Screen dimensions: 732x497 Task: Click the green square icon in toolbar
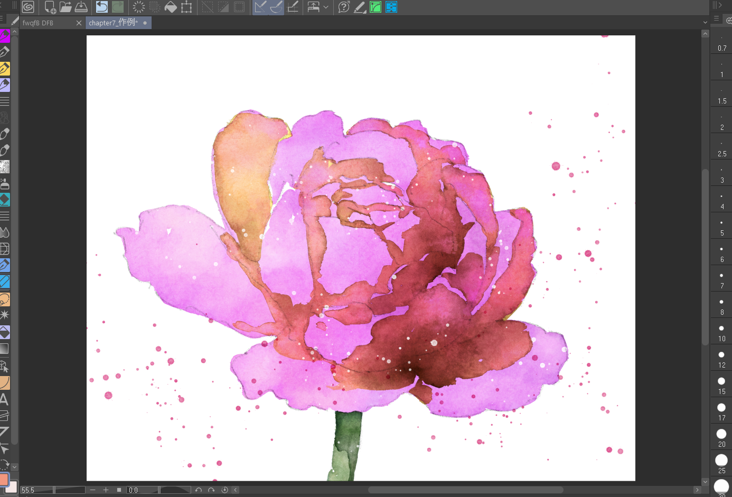[x=376, y=7]
